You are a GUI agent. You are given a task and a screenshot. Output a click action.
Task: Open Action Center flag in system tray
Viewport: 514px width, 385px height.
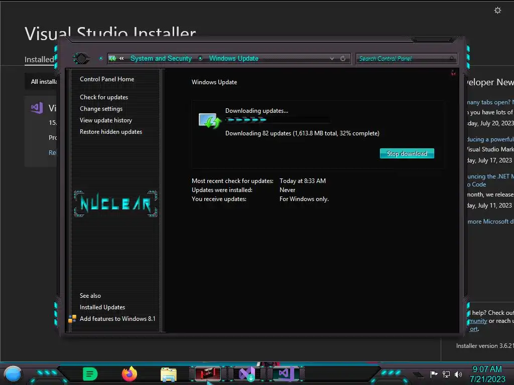click(x=434, y=374)
